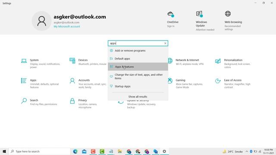Open File Explorer from taskbar

[120, 151]
